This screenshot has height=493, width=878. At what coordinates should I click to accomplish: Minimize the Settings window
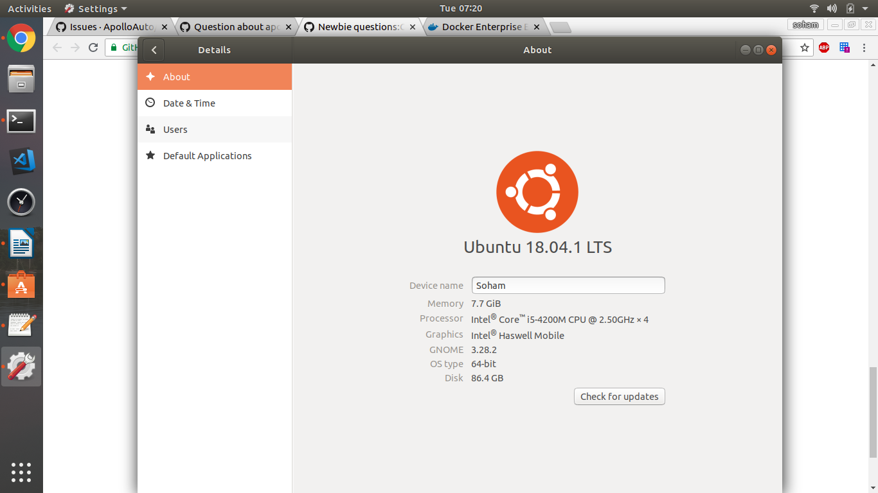click(x=745, y=50)
